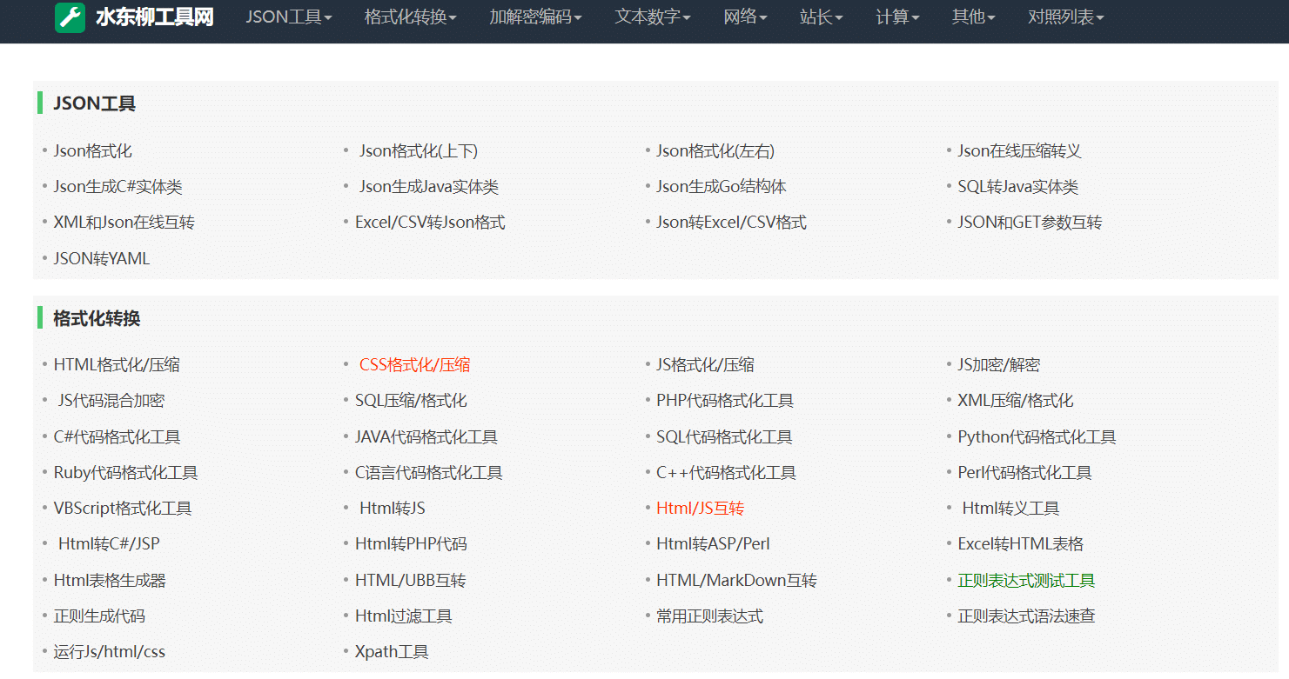Open the Json格式化 tool link
The height and width of the screenshot is (679, 1289).
92,151
